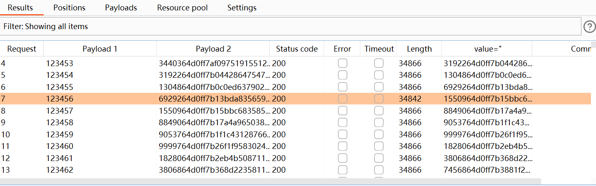Go to the Settings tab
This screenshot has height=186, width=596.
coord(242,8)
